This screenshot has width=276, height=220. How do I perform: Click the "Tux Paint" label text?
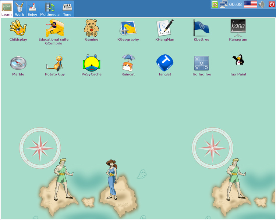[238, 74]
